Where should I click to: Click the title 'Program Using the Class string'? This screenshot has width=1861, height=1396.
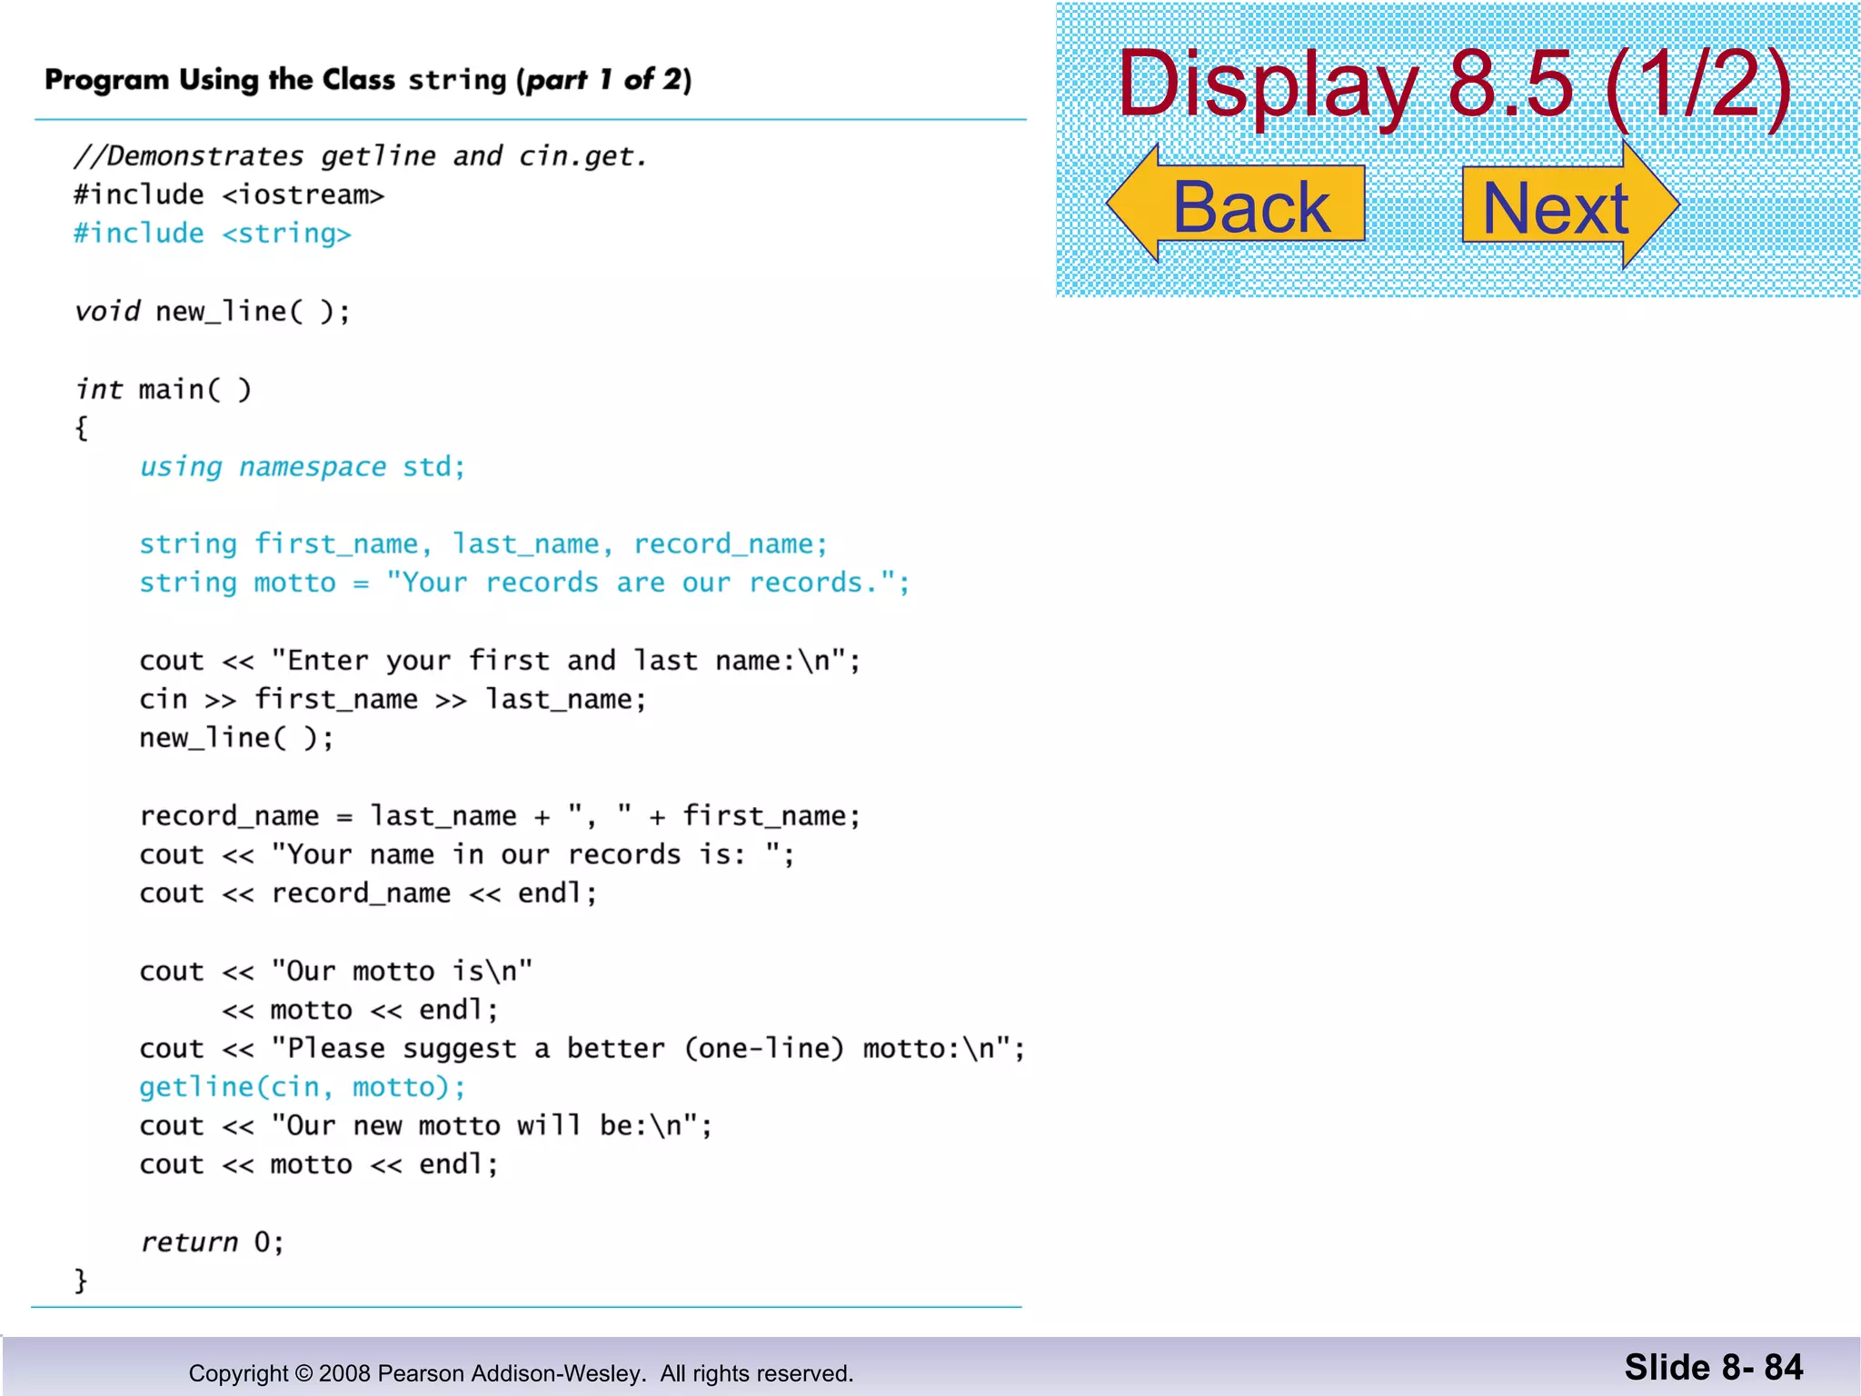[x=368, y=80]
